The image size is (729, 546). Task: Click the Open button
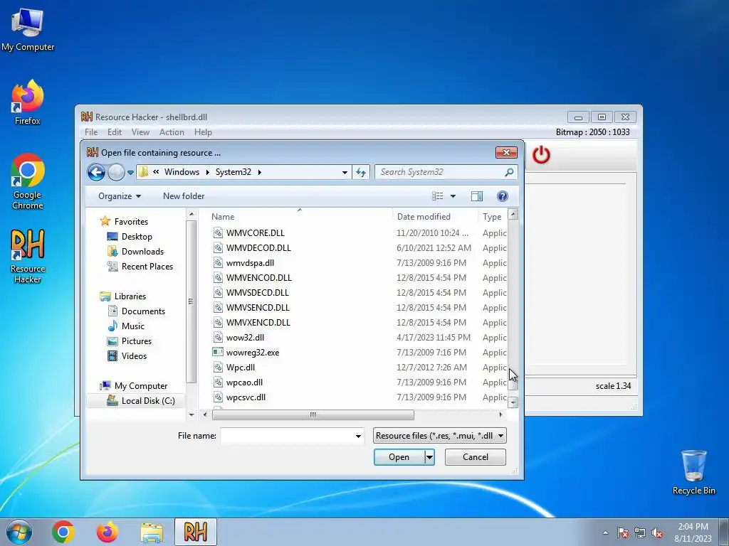coord(399,457)
